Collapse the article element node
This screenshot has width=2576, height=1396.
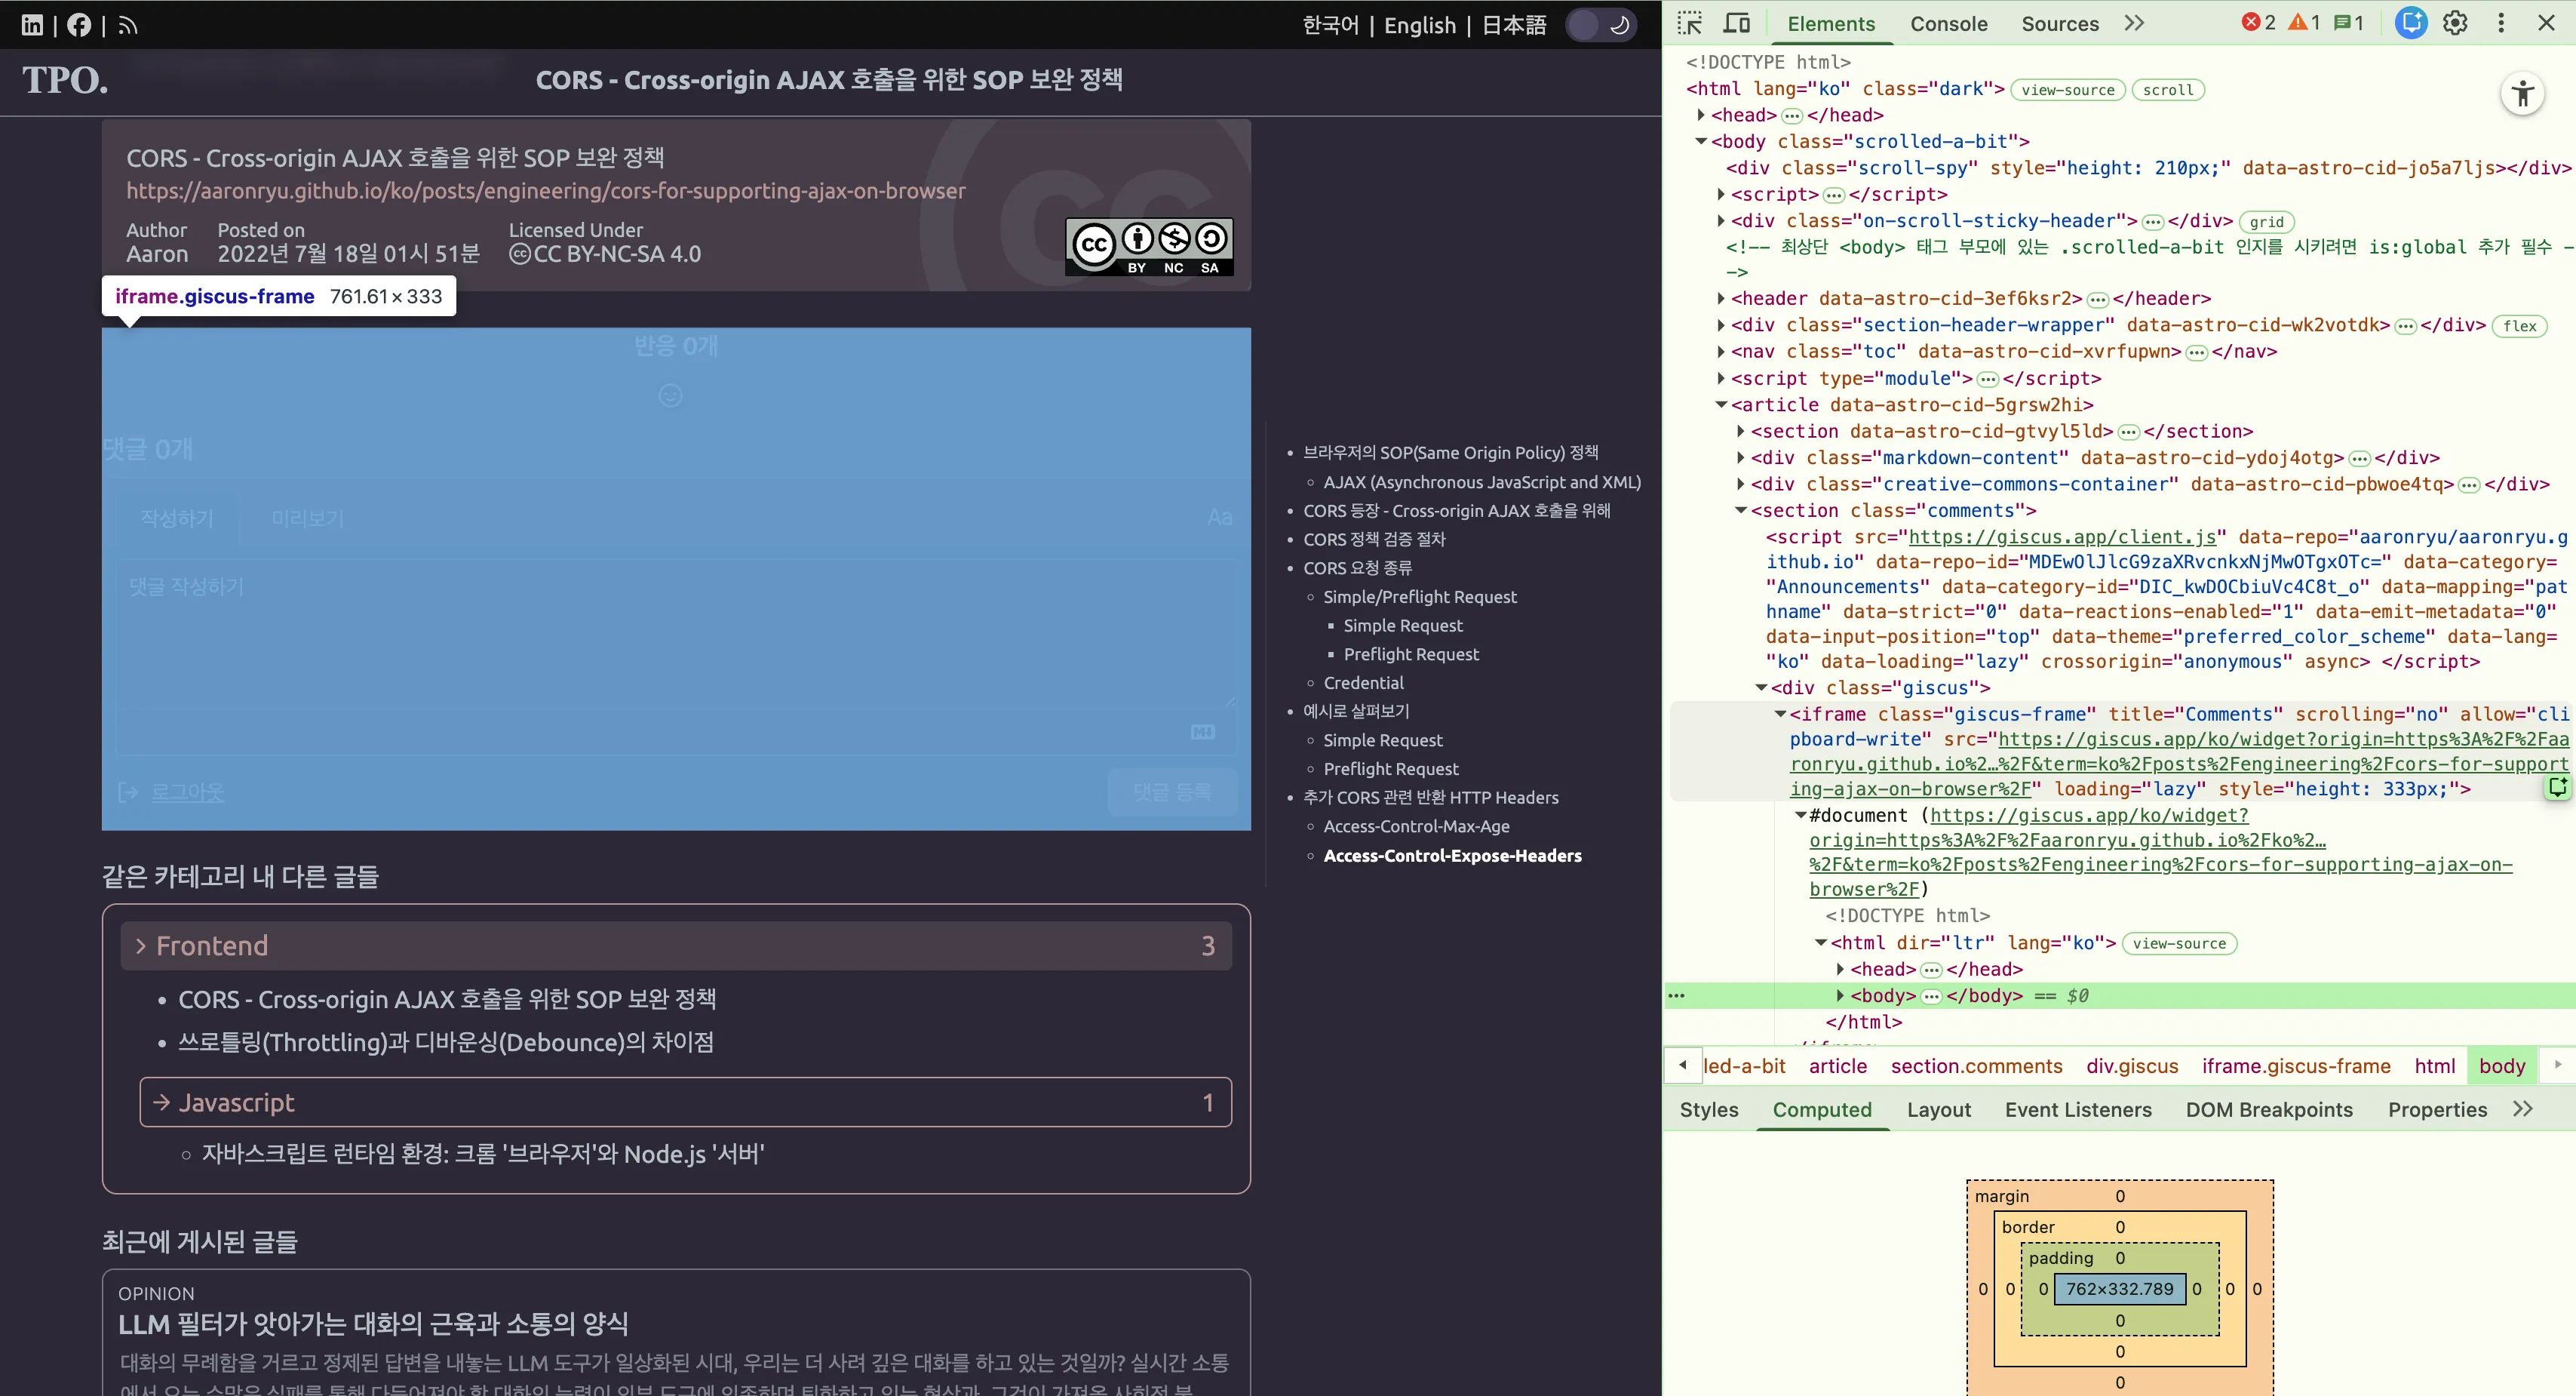(1721, 404)
